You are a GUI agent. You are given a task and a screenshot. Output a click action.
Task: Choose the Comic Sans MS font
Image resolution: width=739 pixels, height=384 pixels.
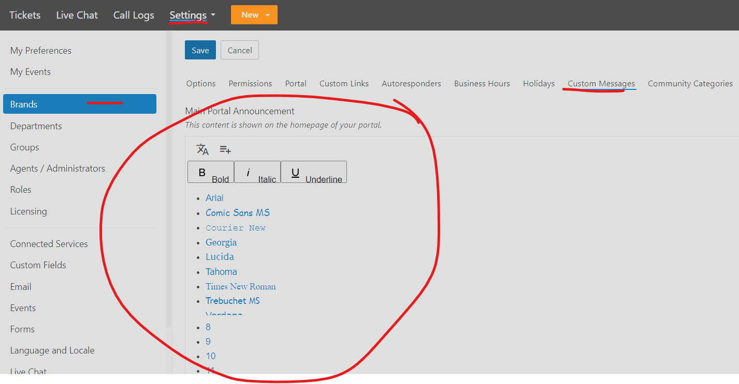pyautogui.click(x=237, y=213)
